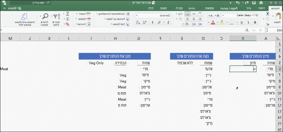This screenshot has width=283, height=132.
Task: Open the Format as Table dropdown
Action: click(117, 19)
